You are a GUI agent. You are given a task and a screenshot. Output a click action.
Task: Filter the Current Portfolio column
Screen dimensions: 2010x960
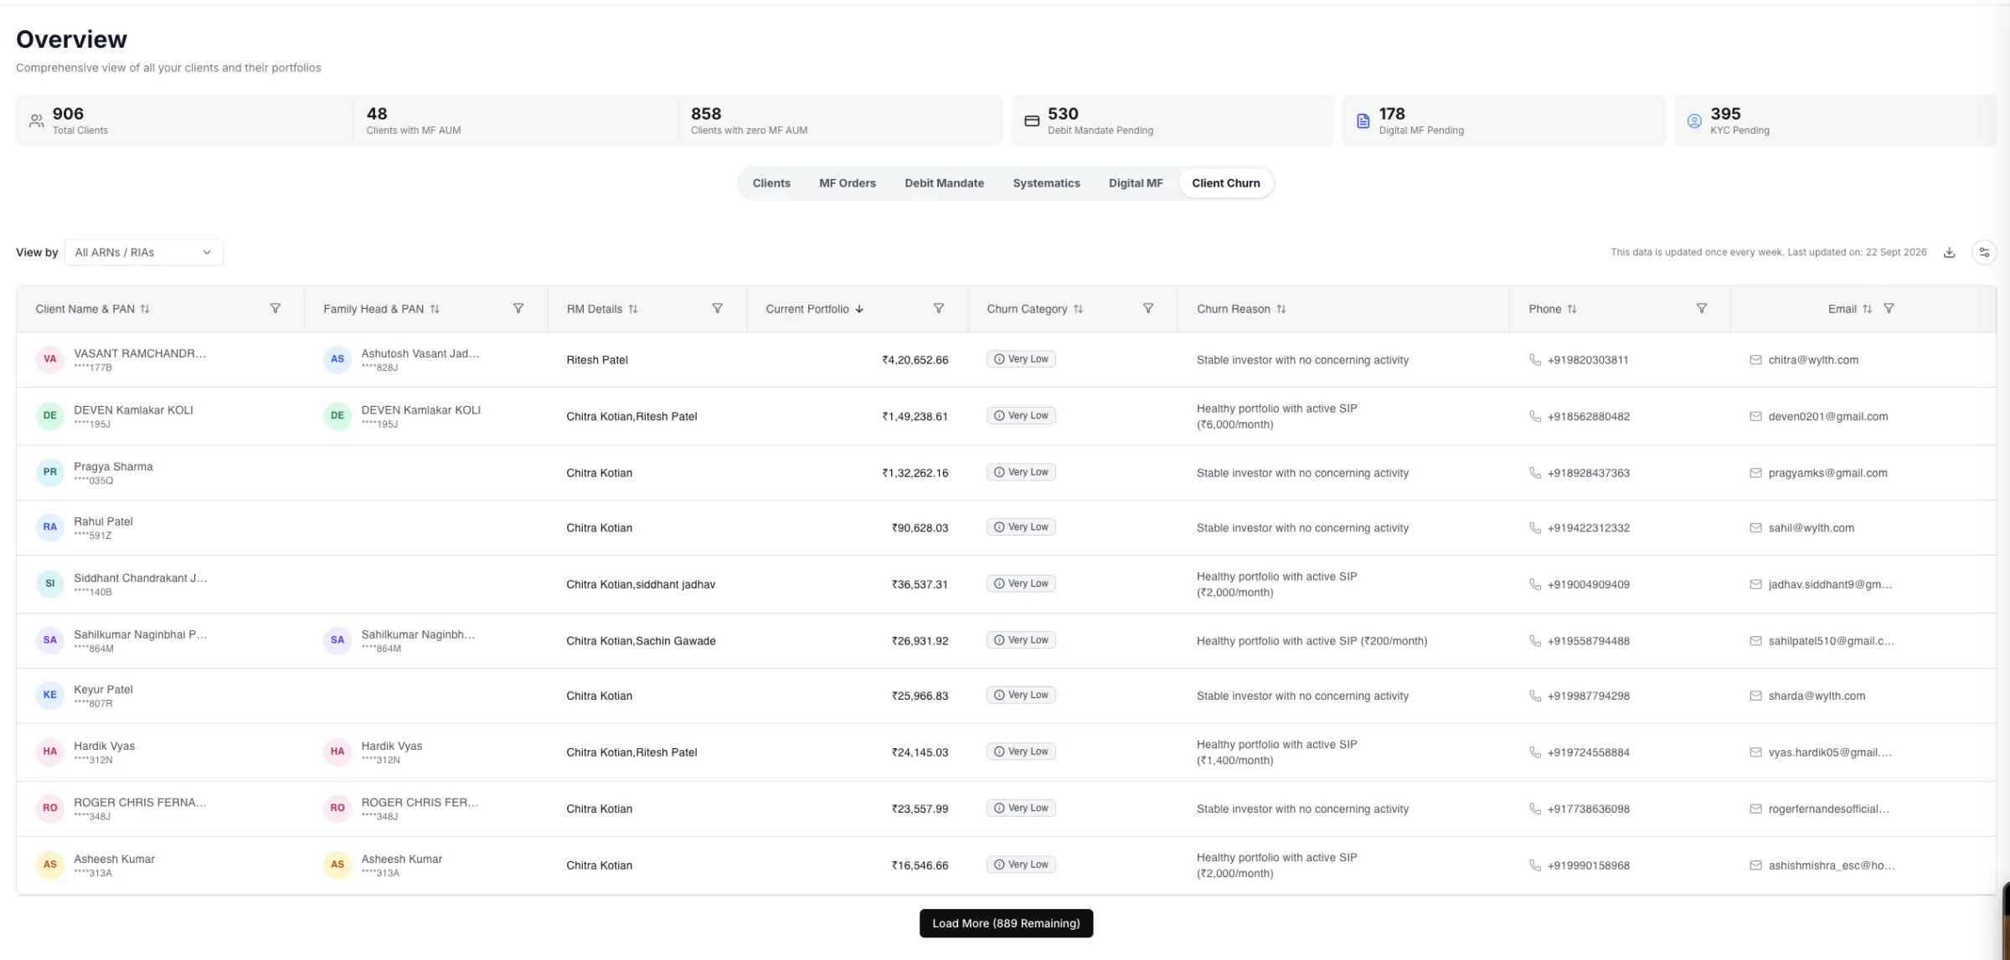939,309
